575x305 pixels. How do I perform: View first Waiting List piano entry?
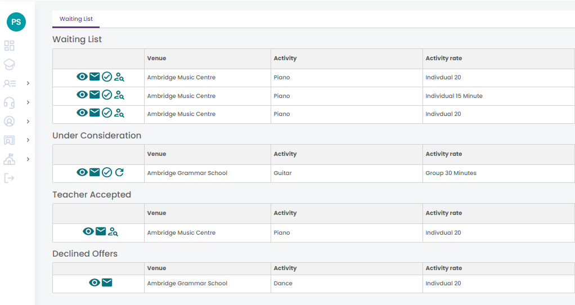[x=82, y=77]
